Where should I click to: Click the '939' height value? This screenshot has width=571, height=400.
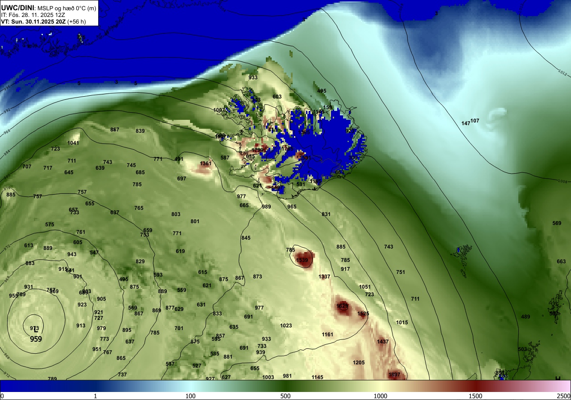pos(261,352)
